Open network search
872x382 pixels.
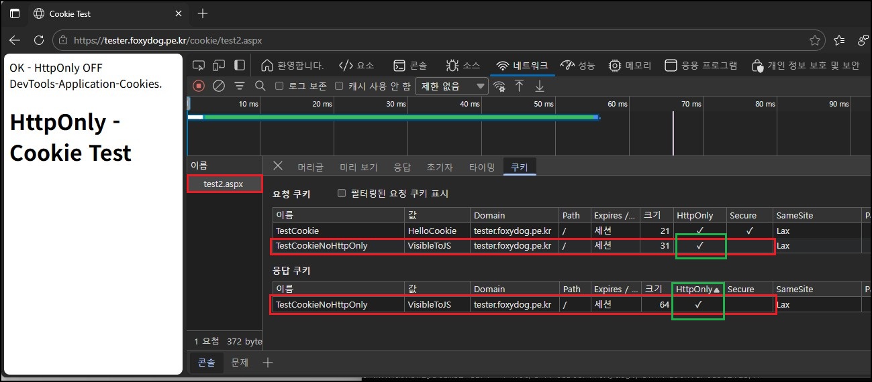click(260, 86)
